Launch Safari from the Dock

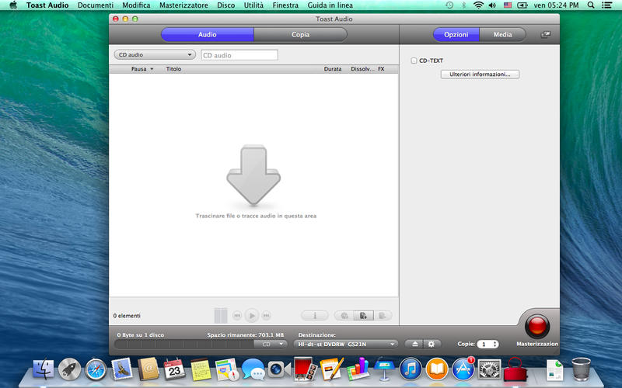pos(96,369)
